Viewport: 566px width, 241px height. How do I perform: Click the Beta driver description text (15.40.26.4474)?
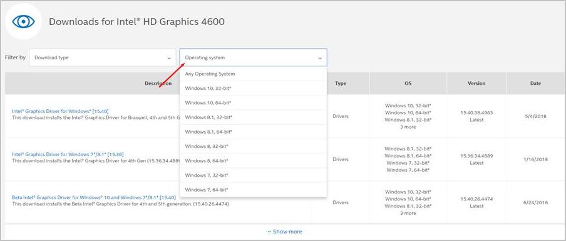[120, 204]
